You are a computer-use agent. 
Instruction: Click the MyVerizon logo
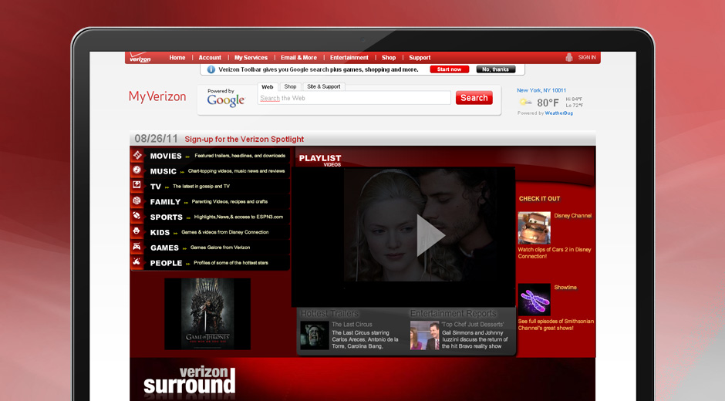click(x=157, y=96)
